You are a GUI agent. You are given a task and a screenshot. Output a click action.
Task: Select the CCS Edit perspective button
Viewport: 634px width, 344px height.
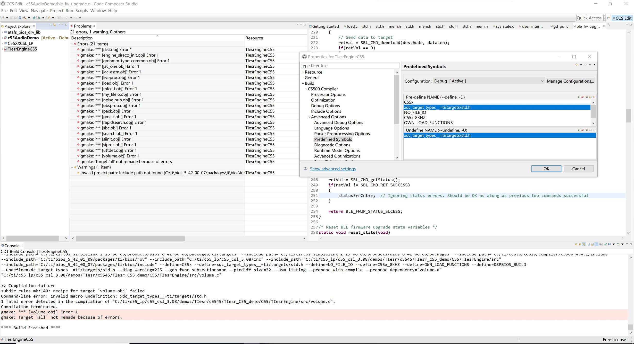(622, 18)
